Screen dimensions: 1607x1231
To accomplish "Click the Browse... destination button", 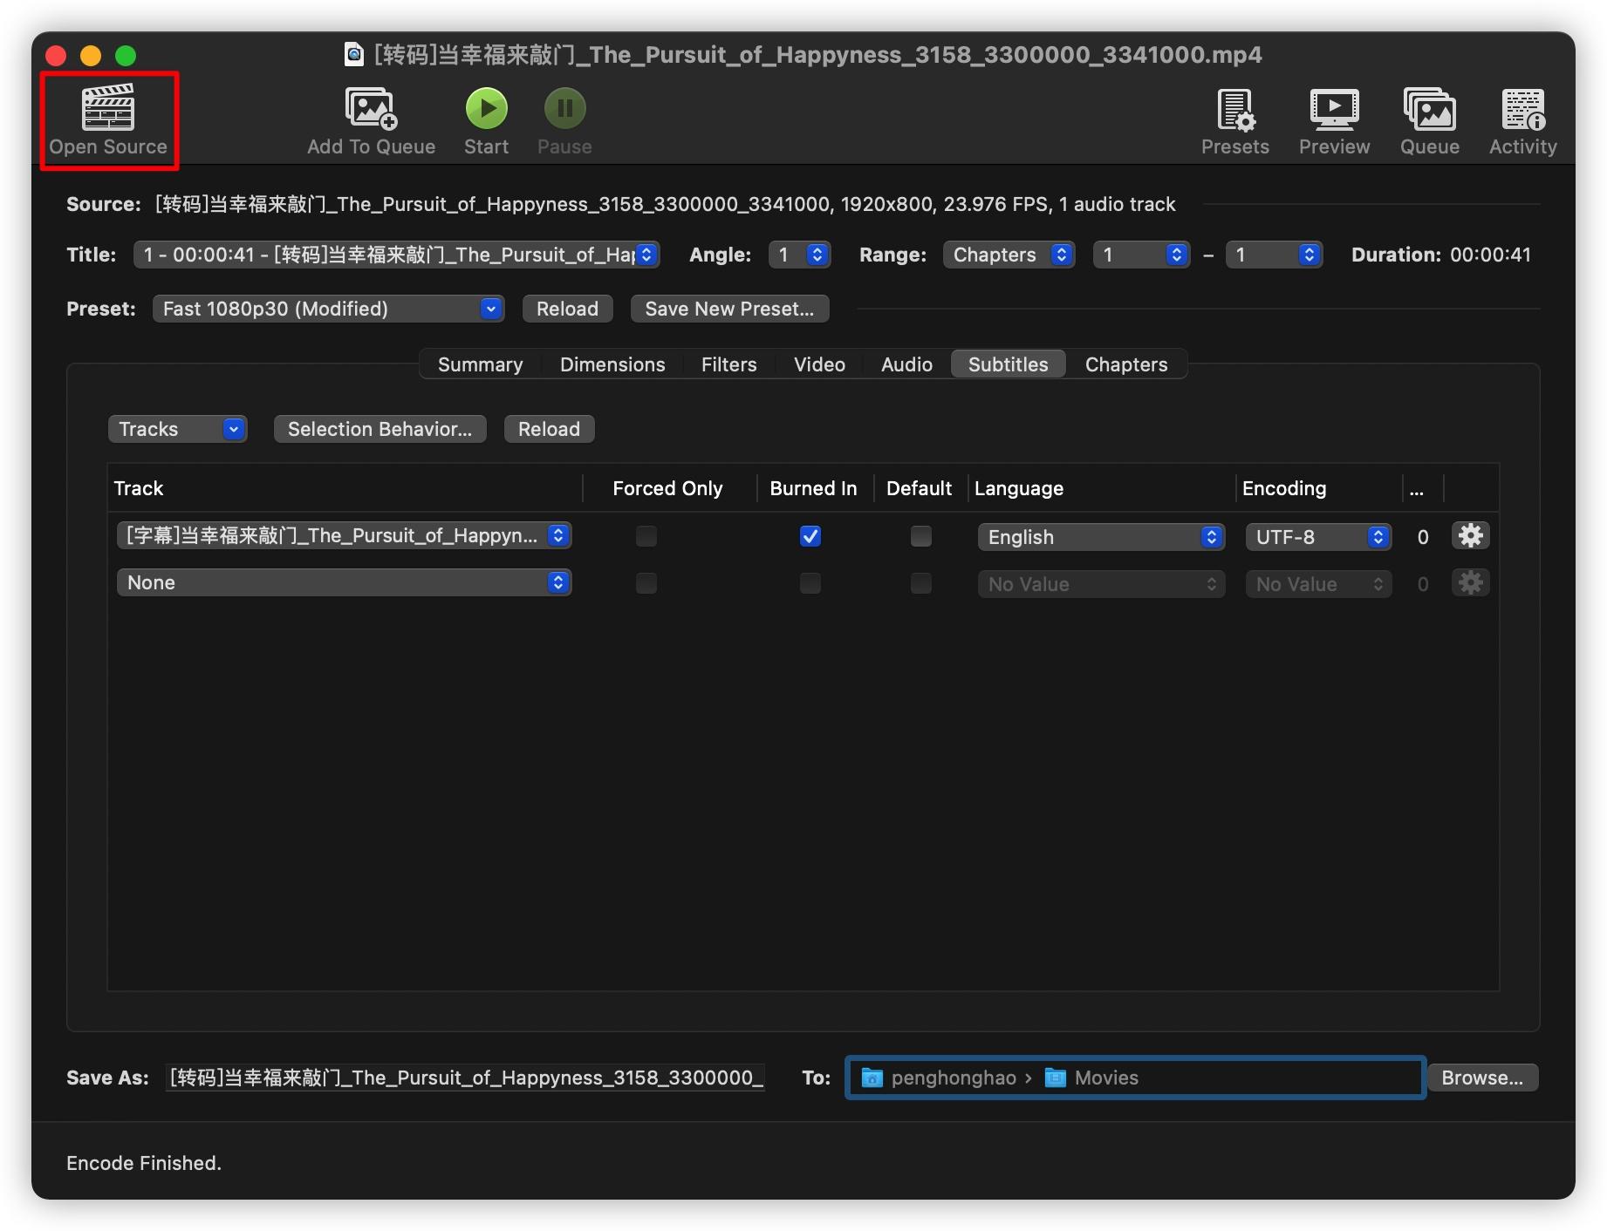I will click(x=1482, y=1078).
